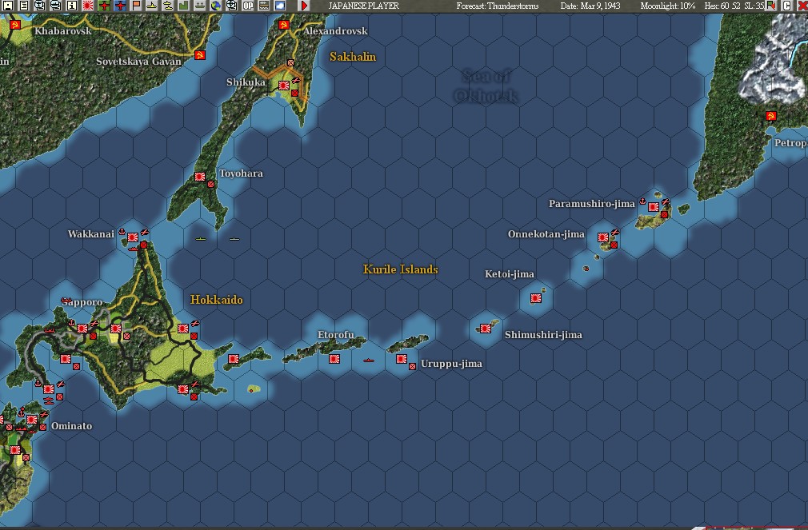Open the two yellow ships toolbar icon
The height and width of the screenshot is (530, 808).
[x=168, y=6]
